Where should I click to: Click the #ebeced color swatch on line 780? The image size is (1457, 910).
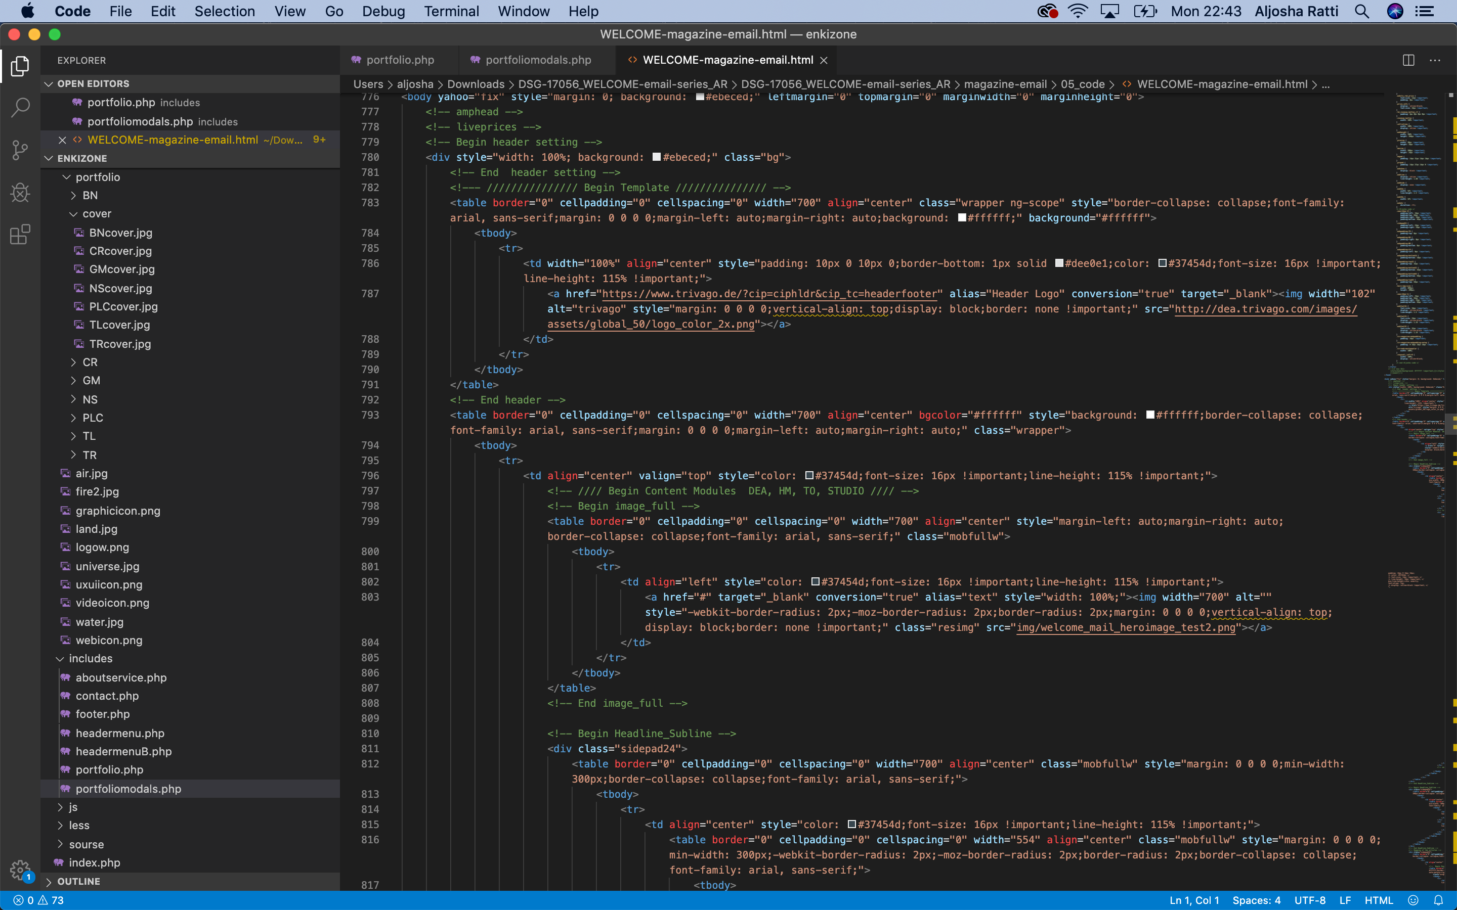(656, 157)
